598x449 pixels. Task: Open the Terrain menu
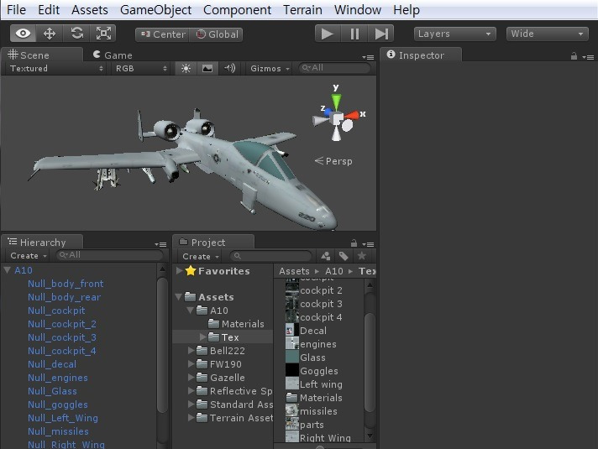[x=302, y=9]
